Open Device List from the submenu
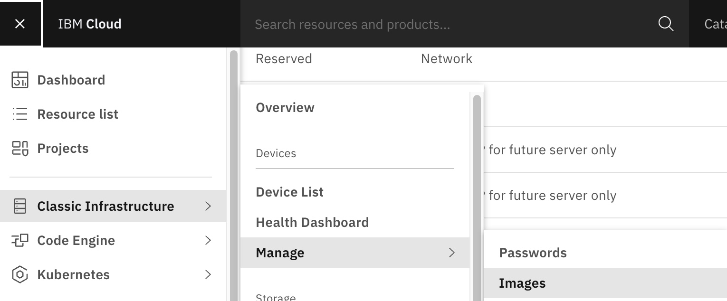This screenshot has width=727, height=301. click(x=289, y=192)
